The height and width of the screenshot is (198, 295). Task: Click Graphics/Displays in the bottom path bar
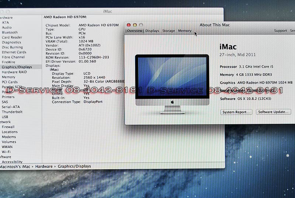coord(74,166)
